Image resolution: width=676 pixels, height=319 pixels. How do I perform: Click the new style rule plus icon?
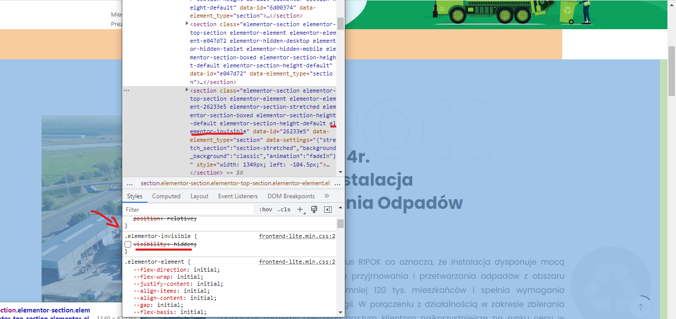pos(300,209)
